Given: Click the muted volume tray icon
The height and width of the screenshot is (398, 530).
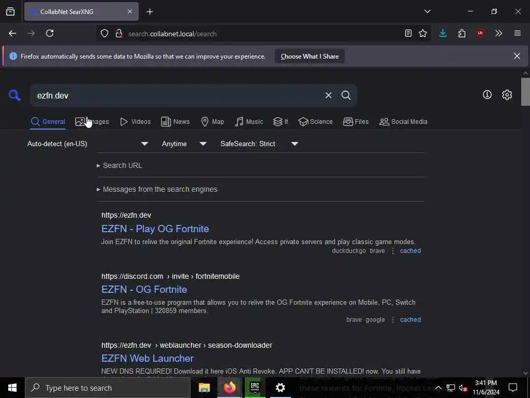Looking at the screenshot, I should tap(463, 388).
